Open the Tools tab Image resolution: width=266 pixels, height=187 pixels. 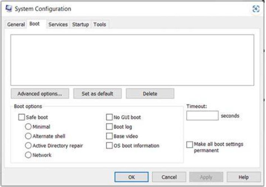(x=100, y=25)
